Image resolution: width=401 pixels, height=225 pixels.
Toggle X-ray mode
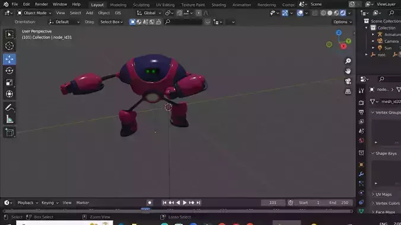[314, 13]
